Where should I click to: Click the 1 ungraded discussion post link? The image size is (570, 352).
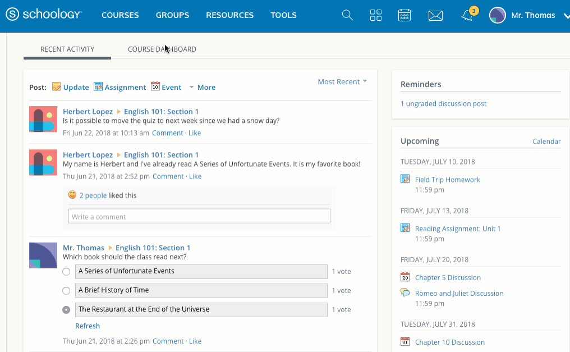443,104
